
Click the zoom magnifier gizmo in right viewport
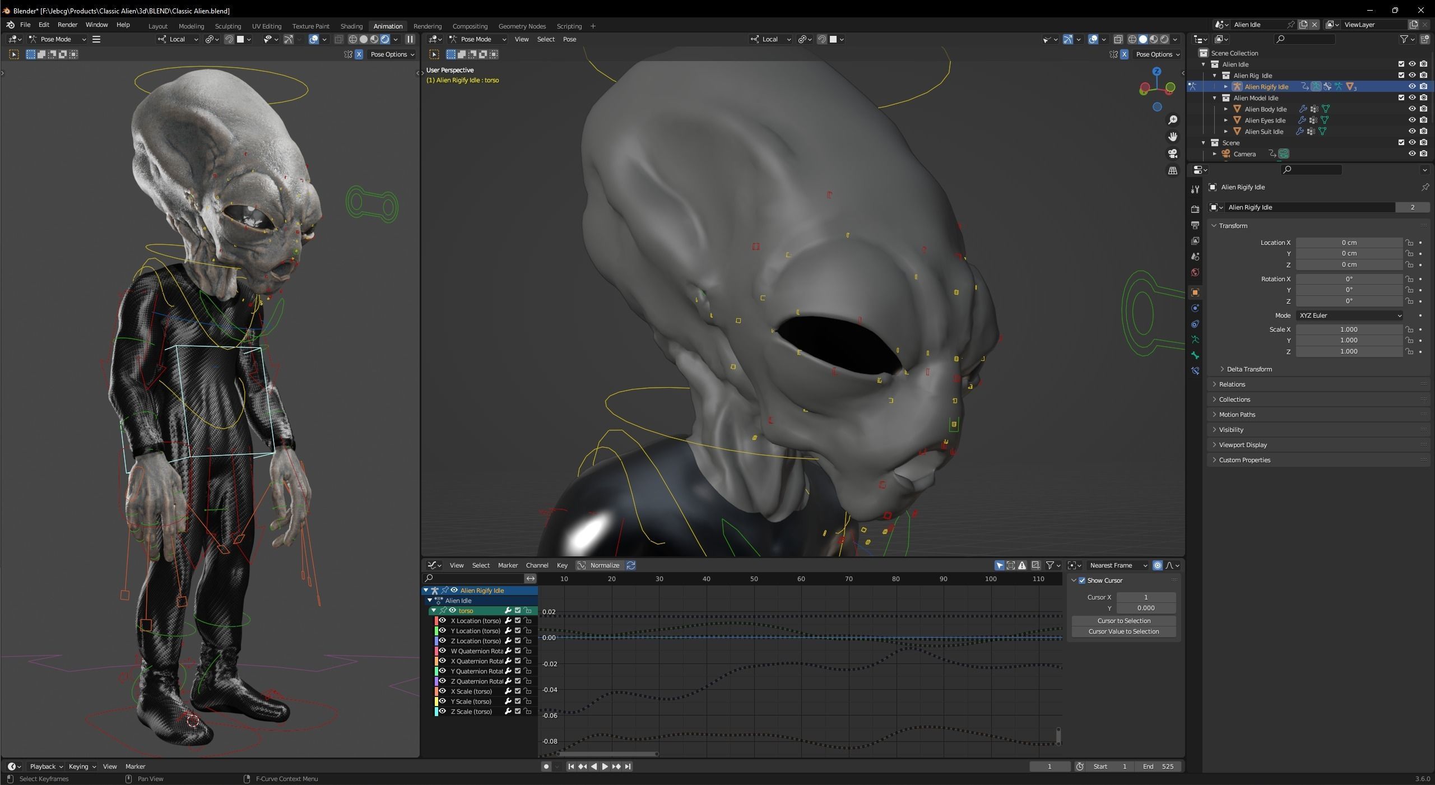tap(1172, 120)
